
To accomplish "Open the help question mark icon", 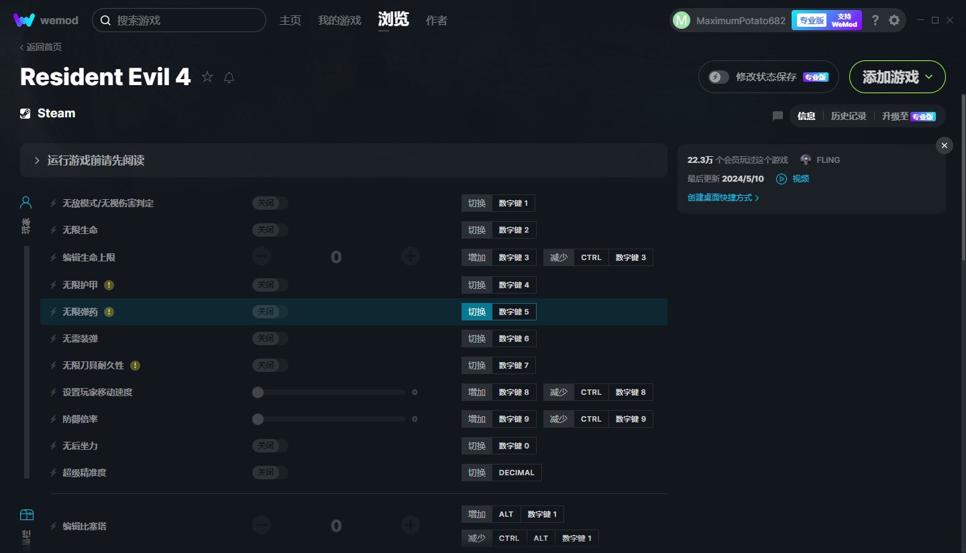I will 875,20.
